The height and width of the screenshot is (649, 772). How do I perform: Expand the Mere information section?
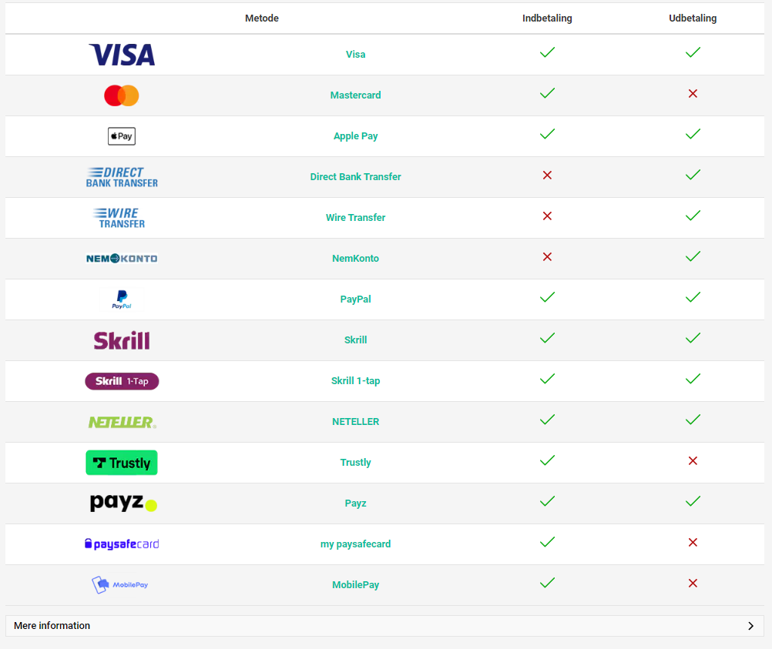[x=384, y=626]
